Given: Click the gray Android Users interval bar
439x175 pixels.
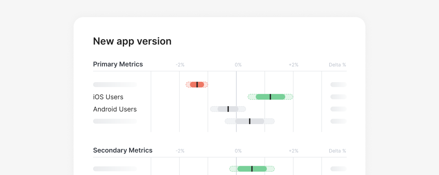Looking at the screenshot, I should point(228,109).
